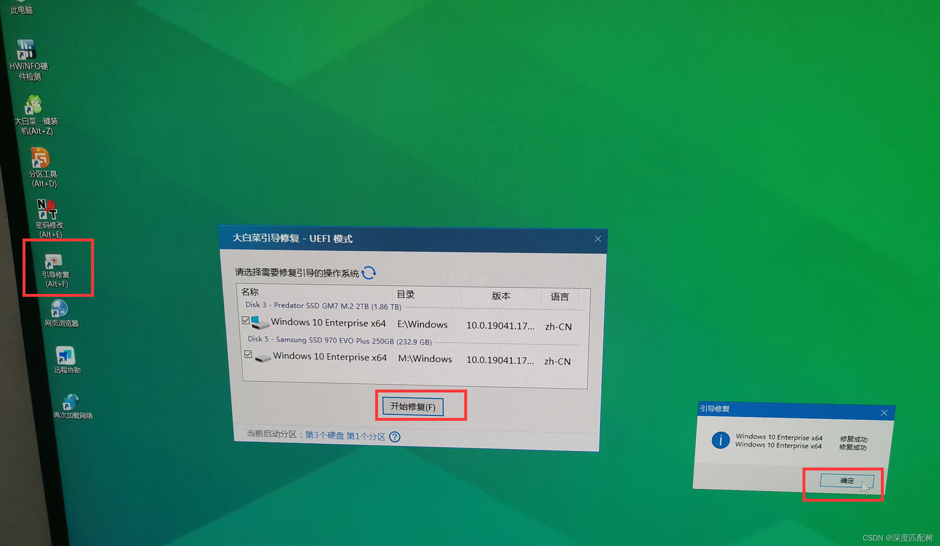
Task: Close the 大白菜引导修复 UEFI window
Action: tap(598, 239)
